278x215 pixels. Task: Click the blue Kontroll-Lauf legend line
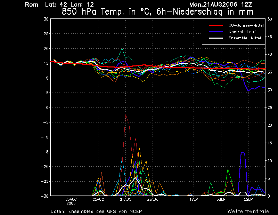click(x=216, y=32)
